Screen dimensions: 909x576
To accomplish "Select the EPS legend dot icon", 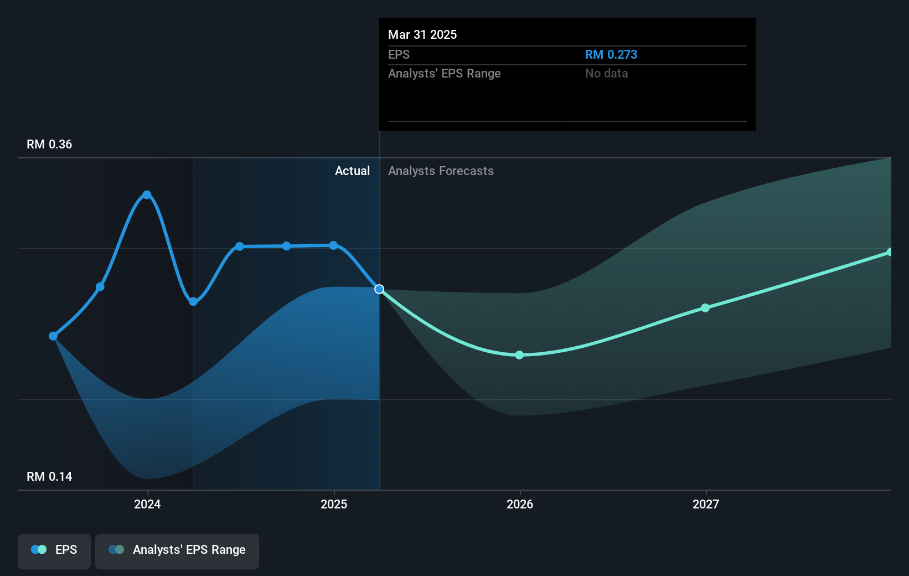I will point(38,549).
